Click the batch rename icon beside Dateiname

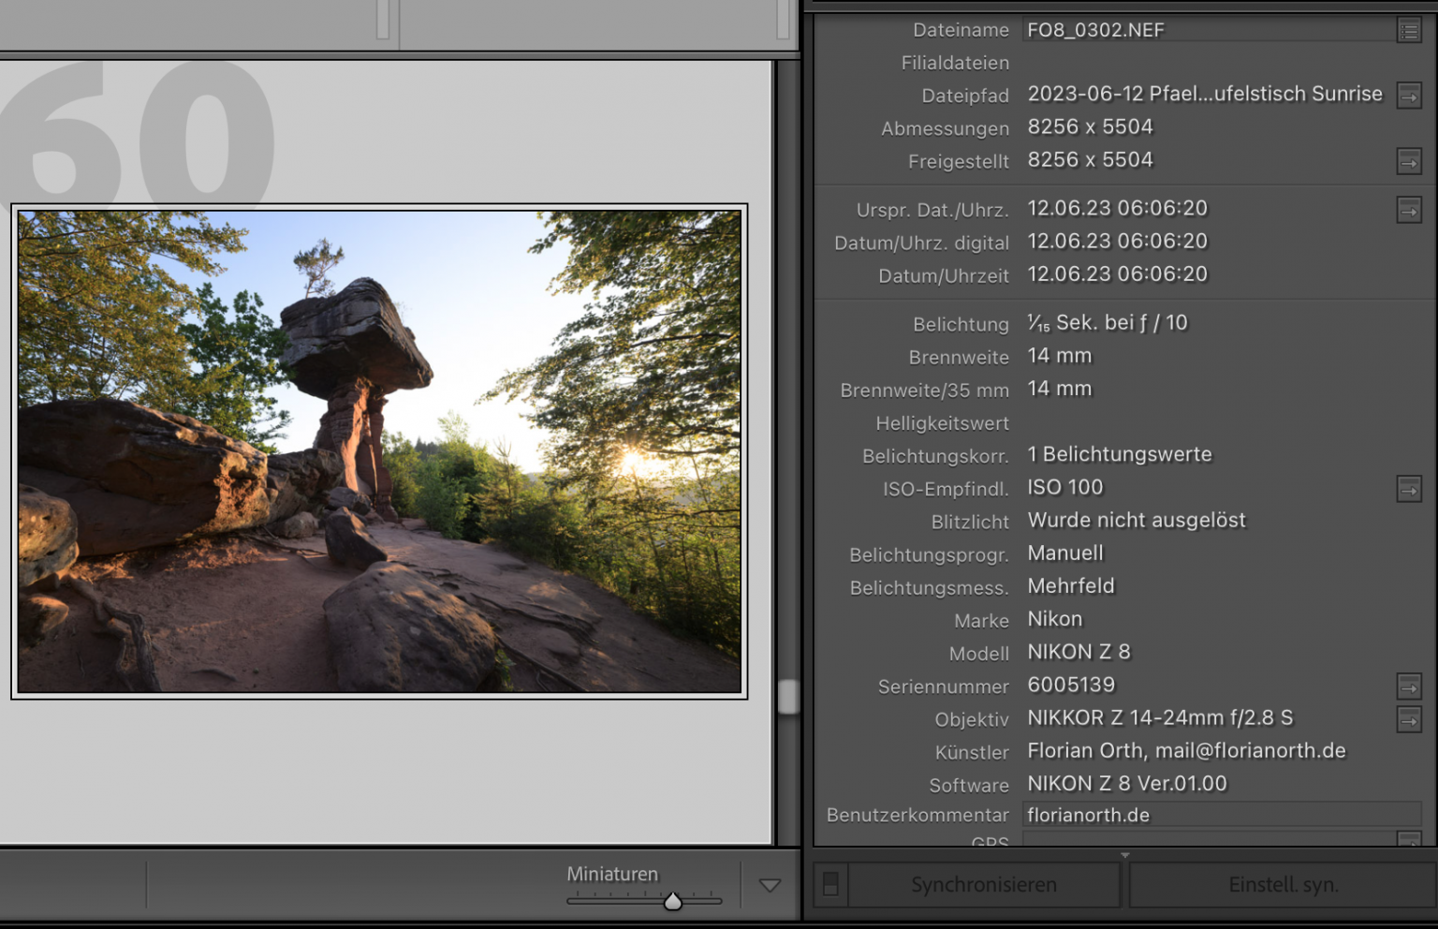coord(1409,31)
